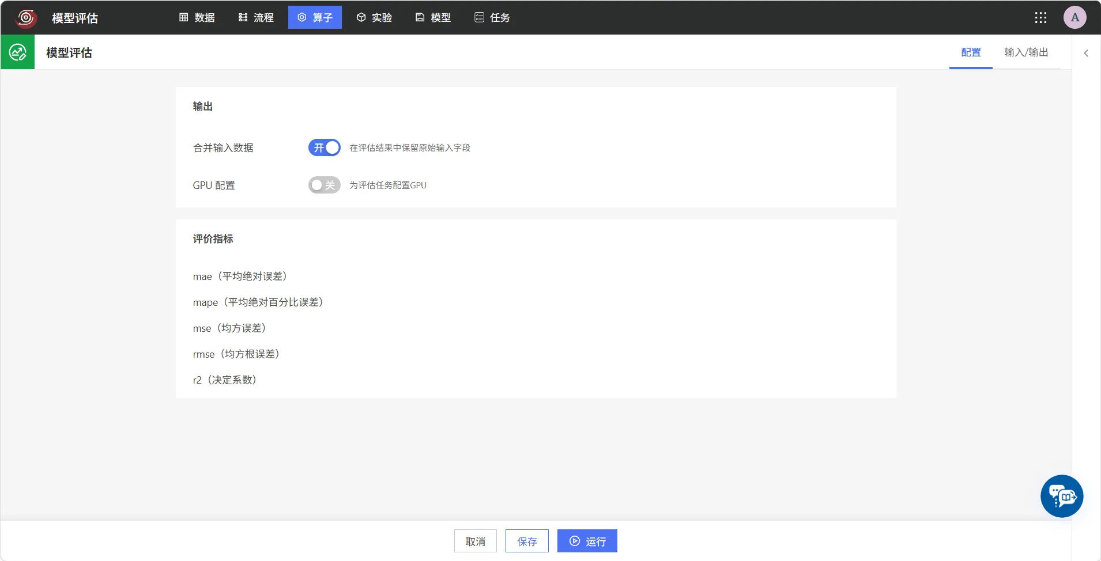Viewport: 1101px width, 561px height.
Task: Click the 保存 button
Action: pos(527,541)
